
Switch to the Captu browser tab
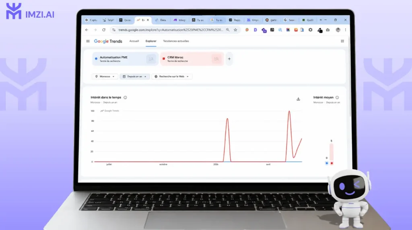91,20
